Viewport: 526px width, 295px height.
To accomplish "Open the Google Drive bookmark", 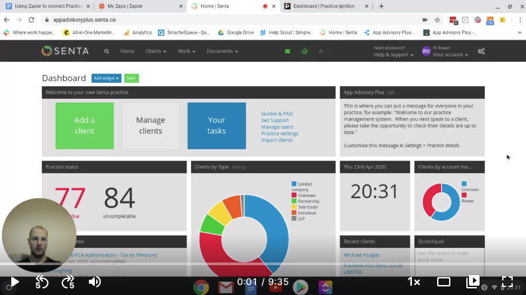I will coord(236,32).
